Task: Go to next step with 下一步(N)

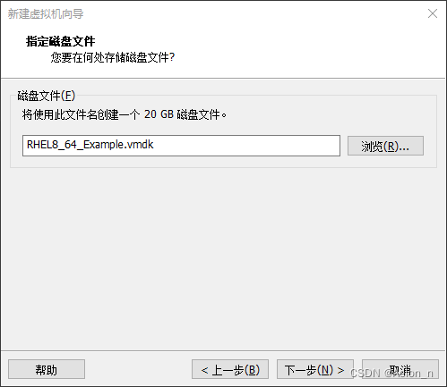Action: click(x=315, y=369)
